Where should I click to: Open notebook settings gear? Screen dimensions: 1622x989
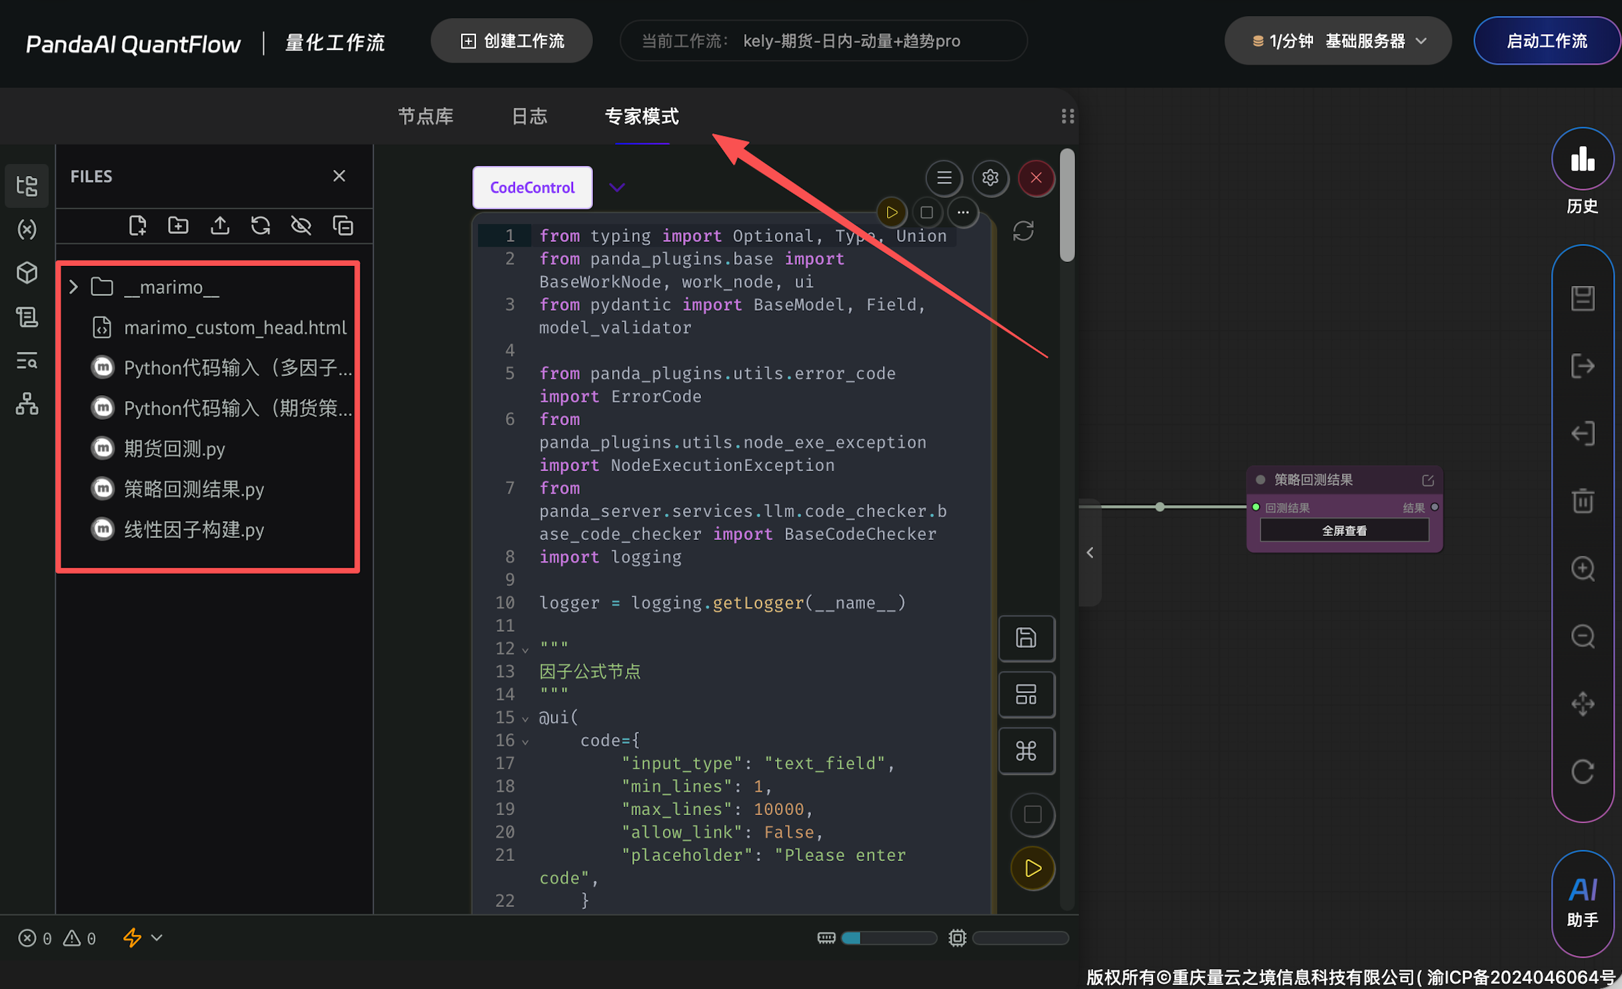(x=990, y=178)
